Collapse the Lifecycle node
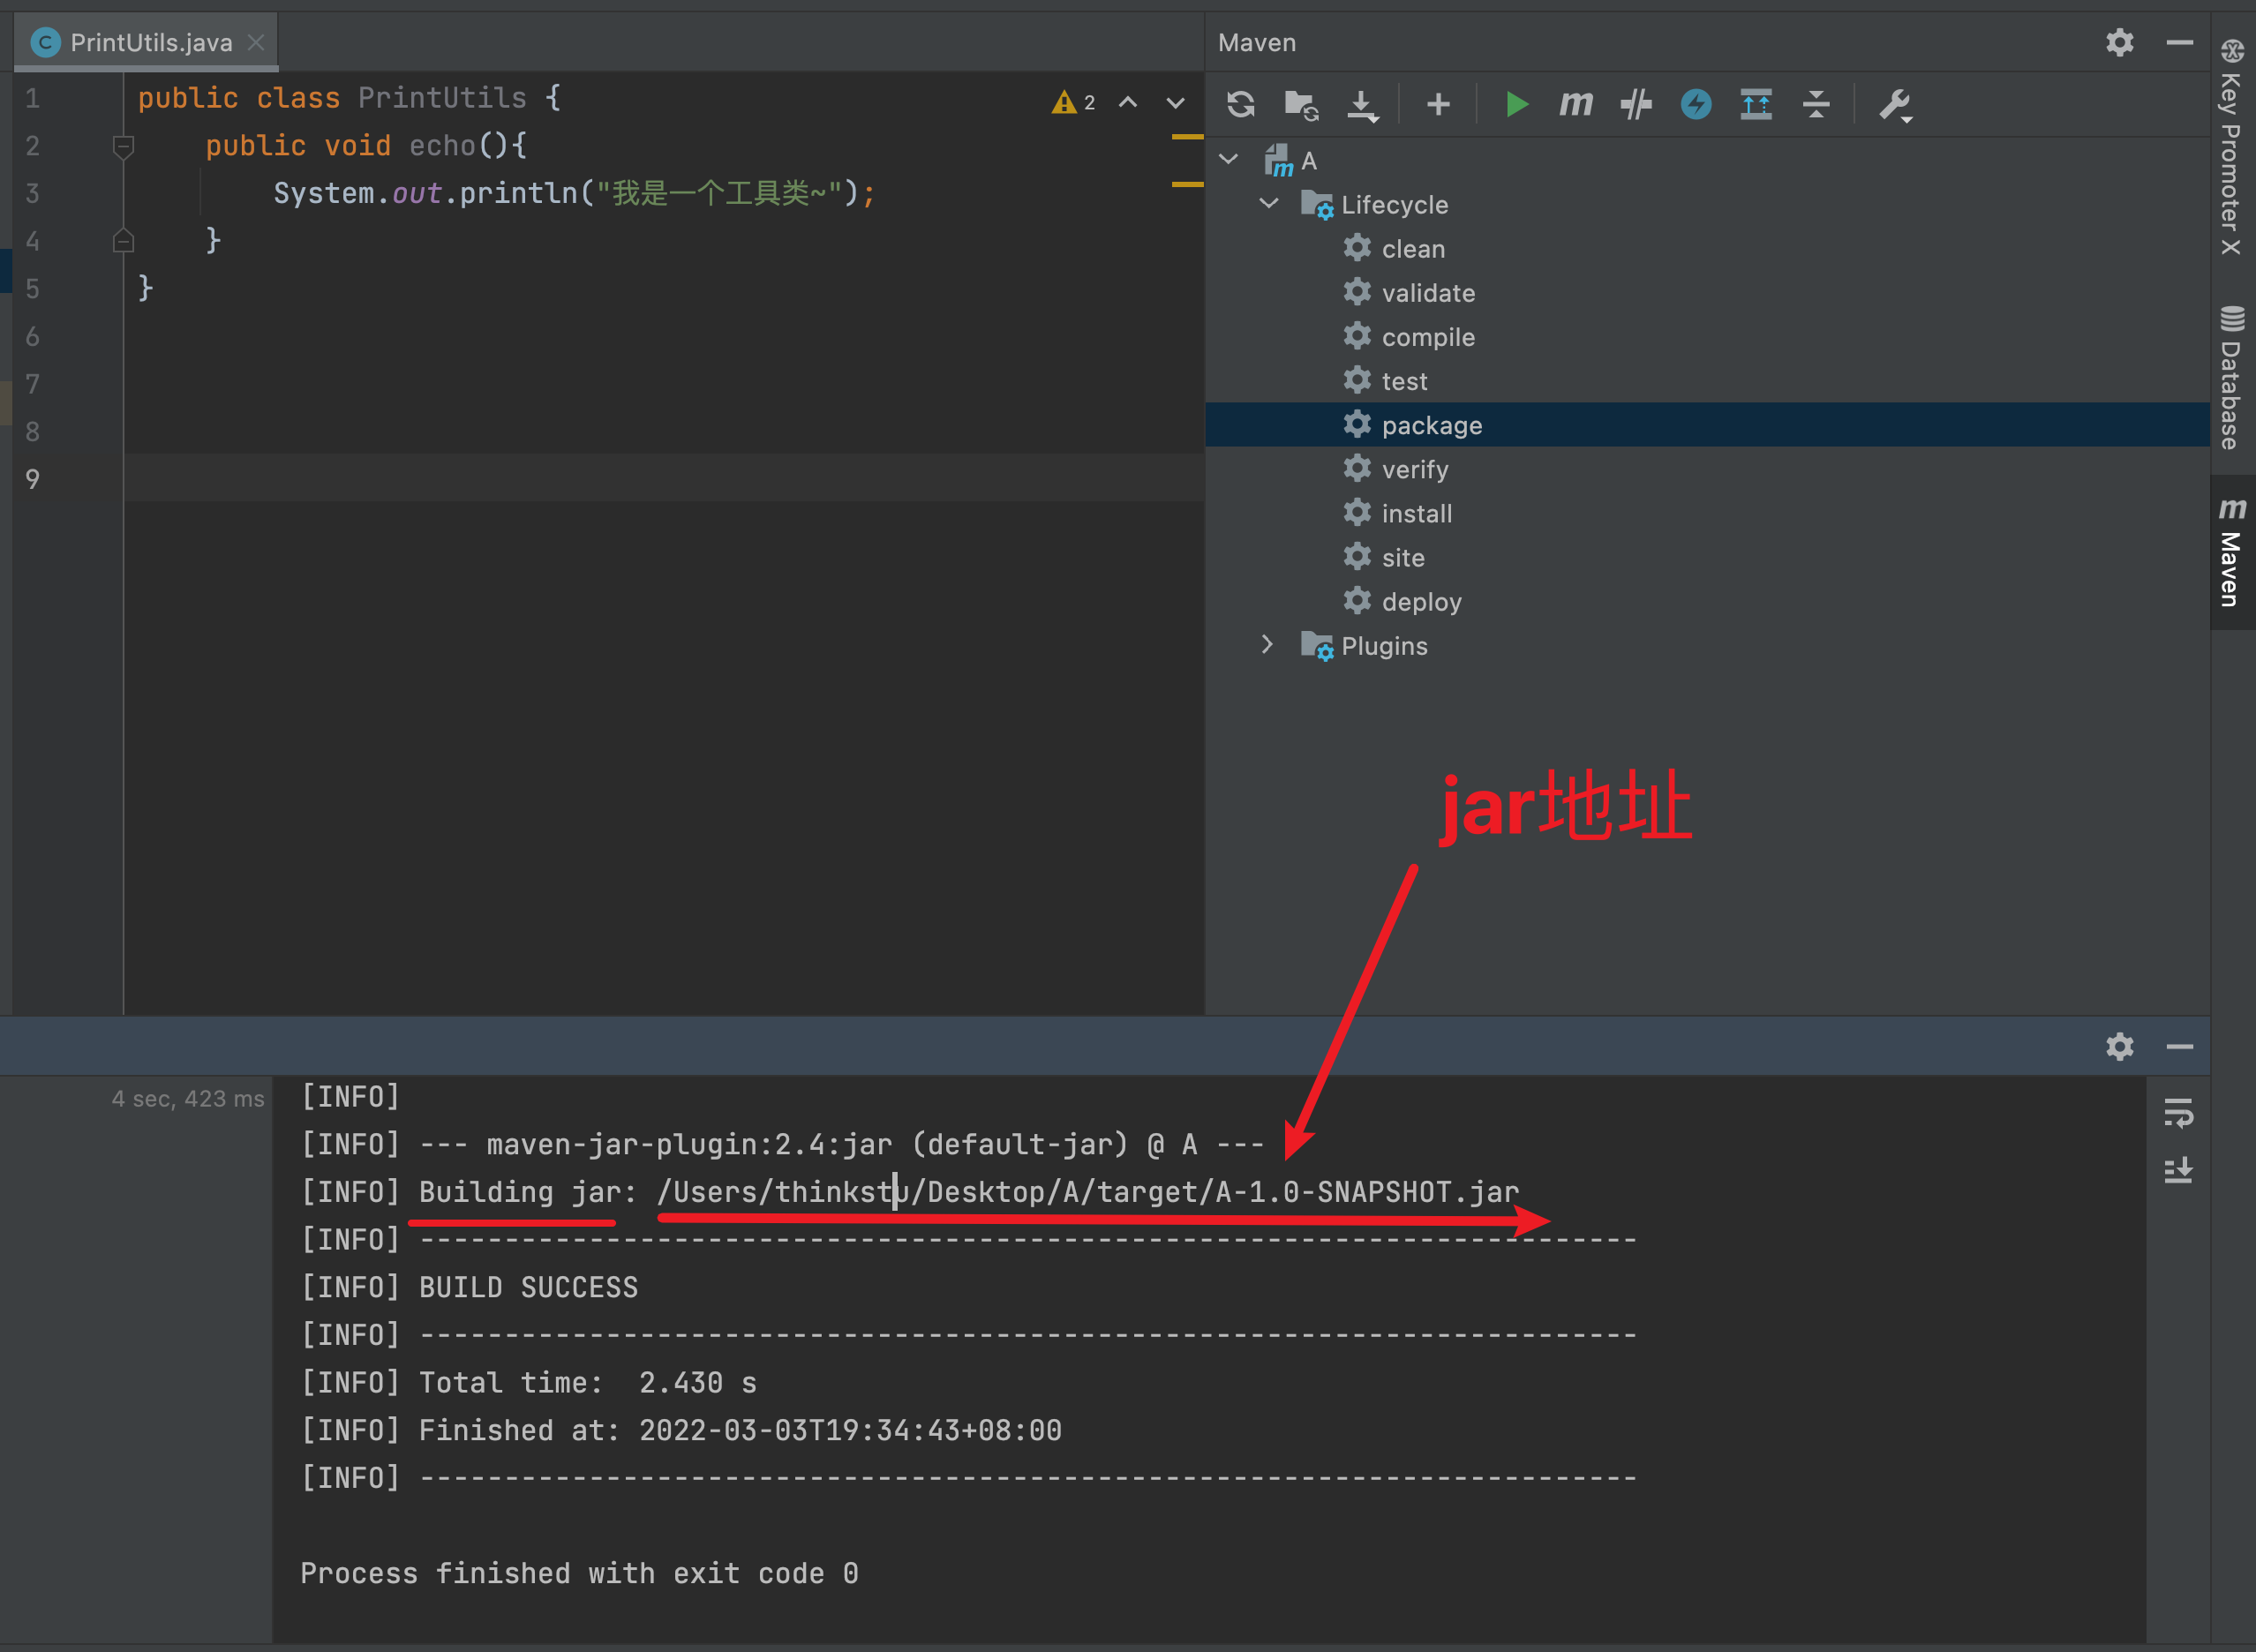This screenshot has height=1652, width=2256. click(x=1268, y=204)
